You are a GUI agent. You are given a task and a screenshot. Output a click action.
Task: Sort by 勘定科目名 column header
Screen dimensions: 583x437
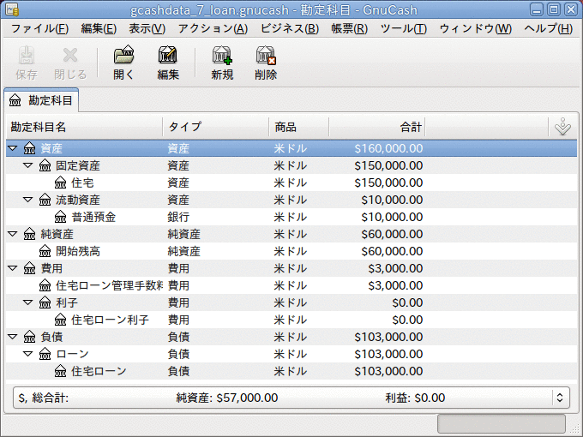(x=83, y=127)
